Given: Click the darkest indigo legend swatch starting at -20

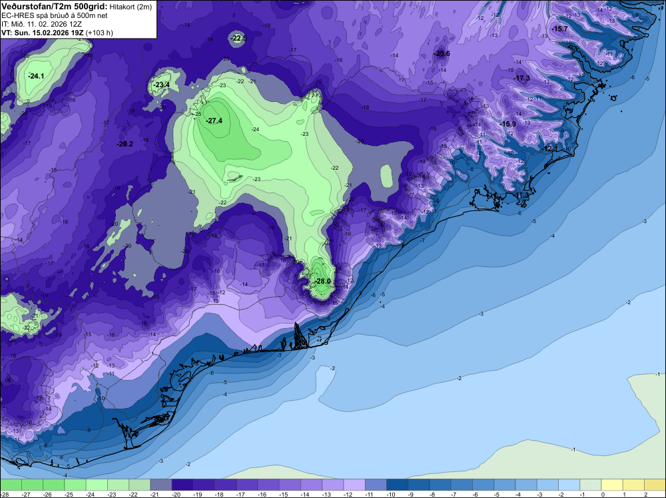Looking at the screenshot, I should (182, 485).
